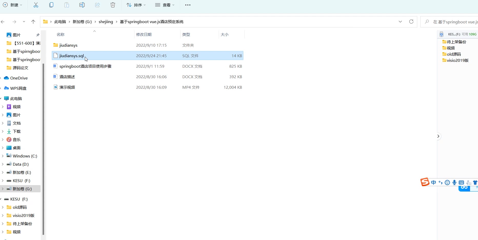The image size is (478, 240).
Task: Open old源码 in right panel
Action: coord(452,54)
